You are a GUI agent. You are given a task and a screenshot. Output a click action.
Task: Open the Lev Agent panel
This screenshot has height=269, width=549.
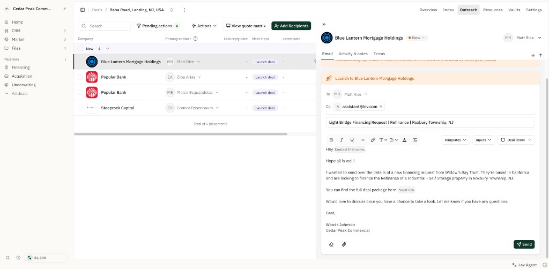tap(524, 265)
